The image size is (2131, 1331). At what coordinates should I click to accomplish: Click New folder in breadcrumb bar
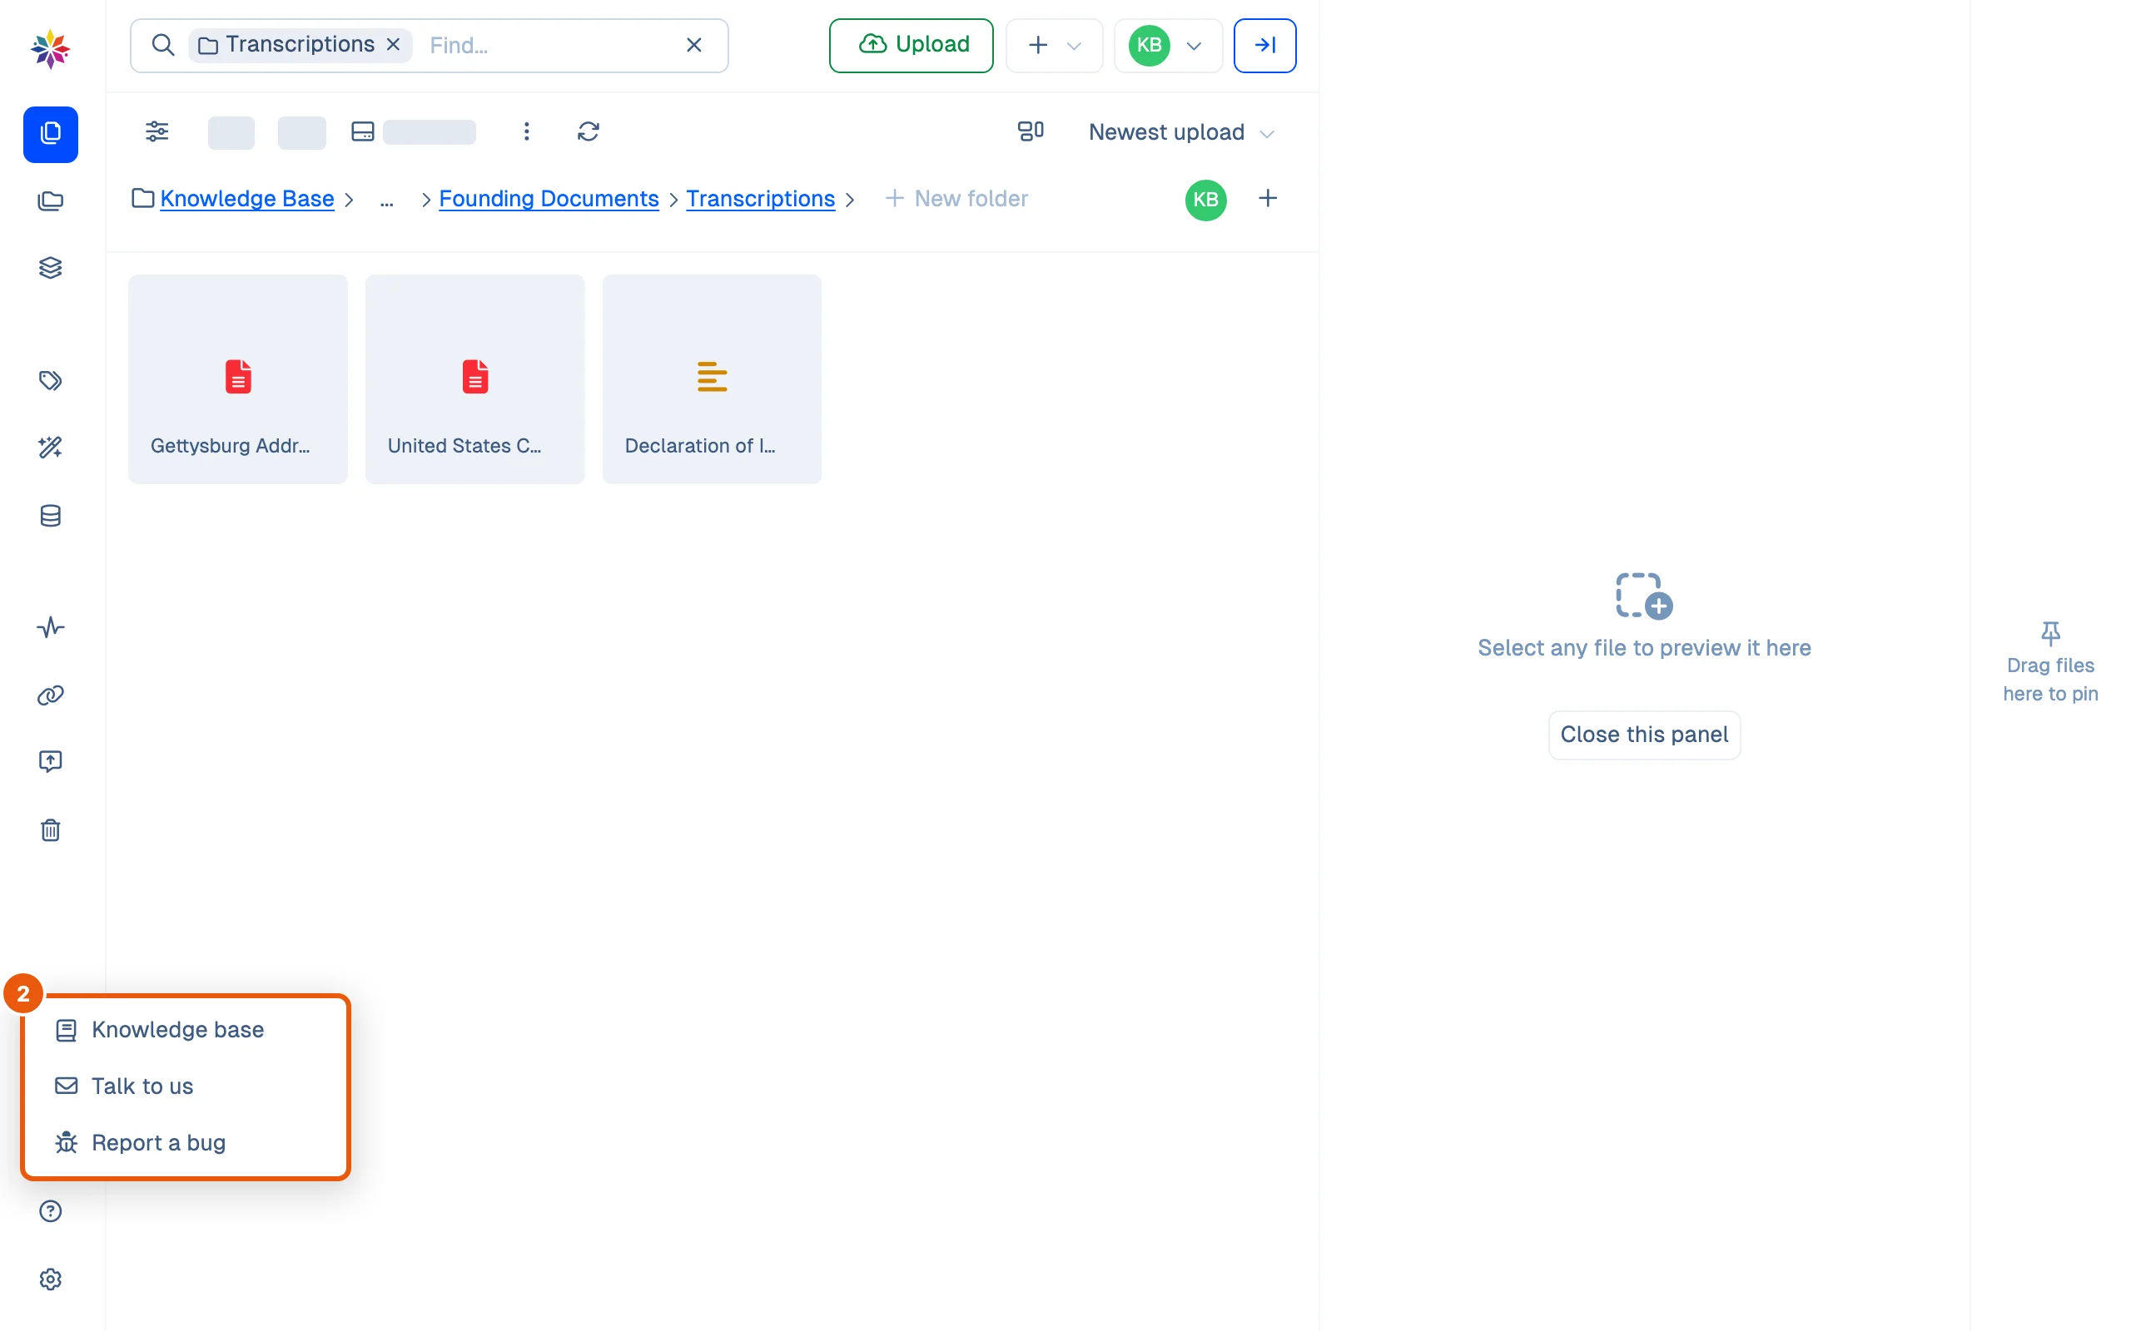(956, 199)
